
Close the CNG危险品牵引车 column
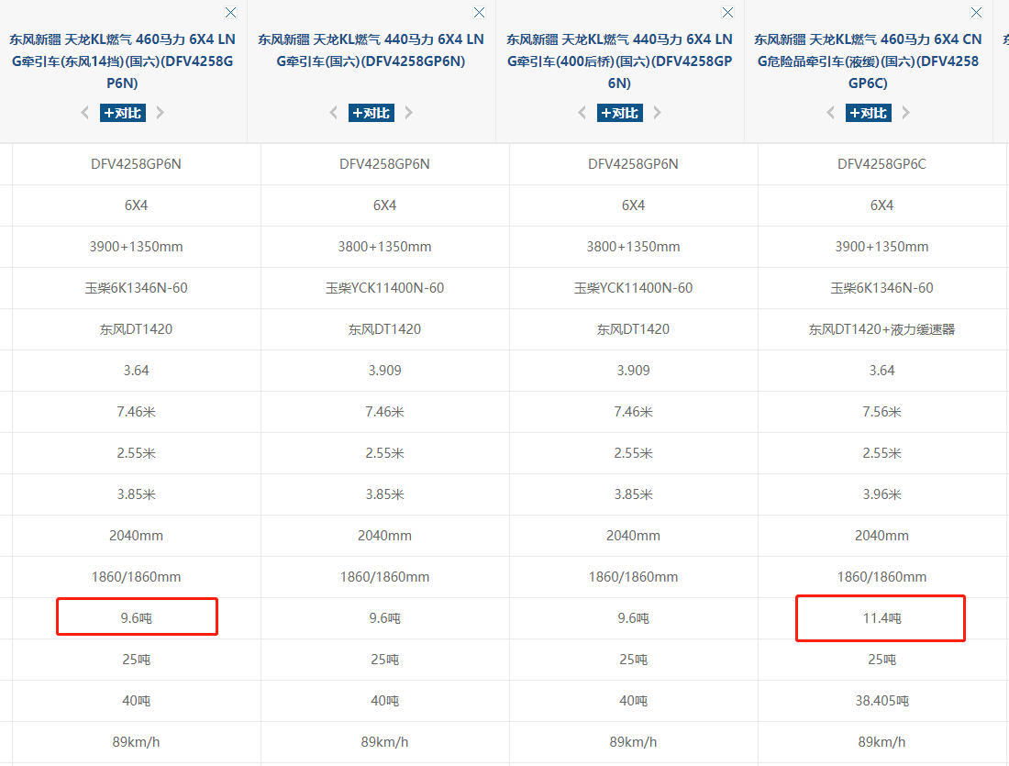[x=976, y=13]
